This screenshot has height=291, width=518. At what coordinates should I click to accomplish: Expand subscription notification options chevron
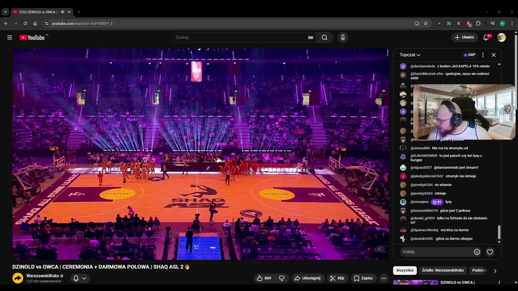(84, 278)
